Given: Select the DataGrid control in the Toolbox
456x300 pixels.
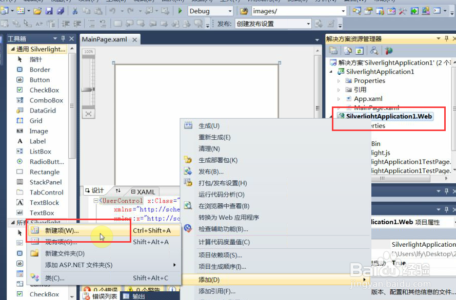Looking at the screenshot, I should pos(43,111).
